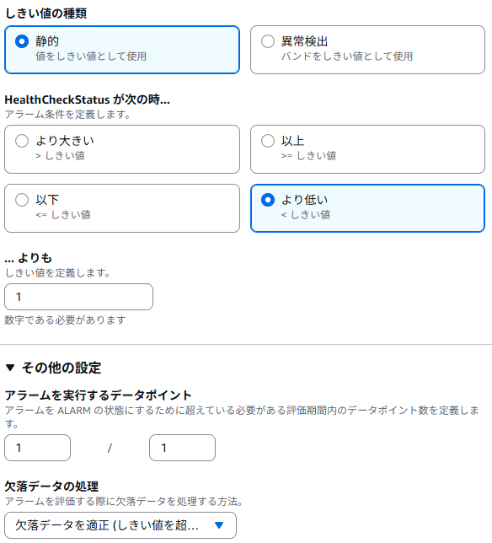The height and width of the screenshot is (543, 492).
Task: Click the <= しきい値 label under 以下
Action: [63, 214]
